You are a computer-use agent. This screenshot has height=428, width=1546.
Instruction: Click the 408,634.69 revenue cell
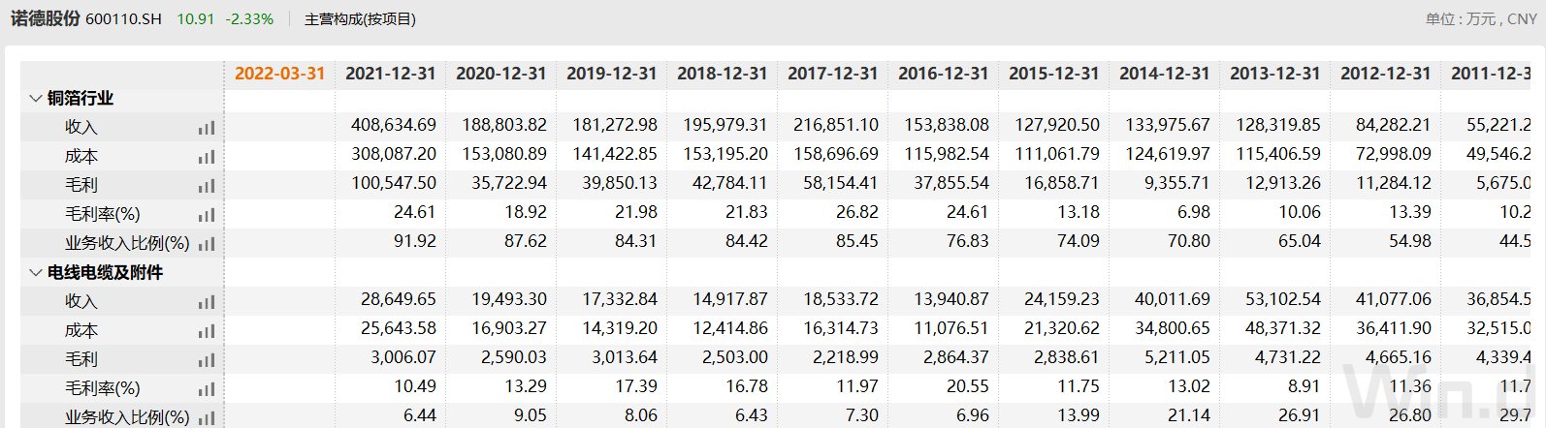click(x=393, y=125)
